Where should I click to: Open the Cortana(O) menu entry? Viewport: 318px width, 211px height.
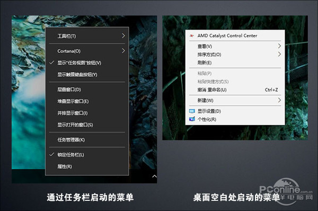tap(87, 51)
